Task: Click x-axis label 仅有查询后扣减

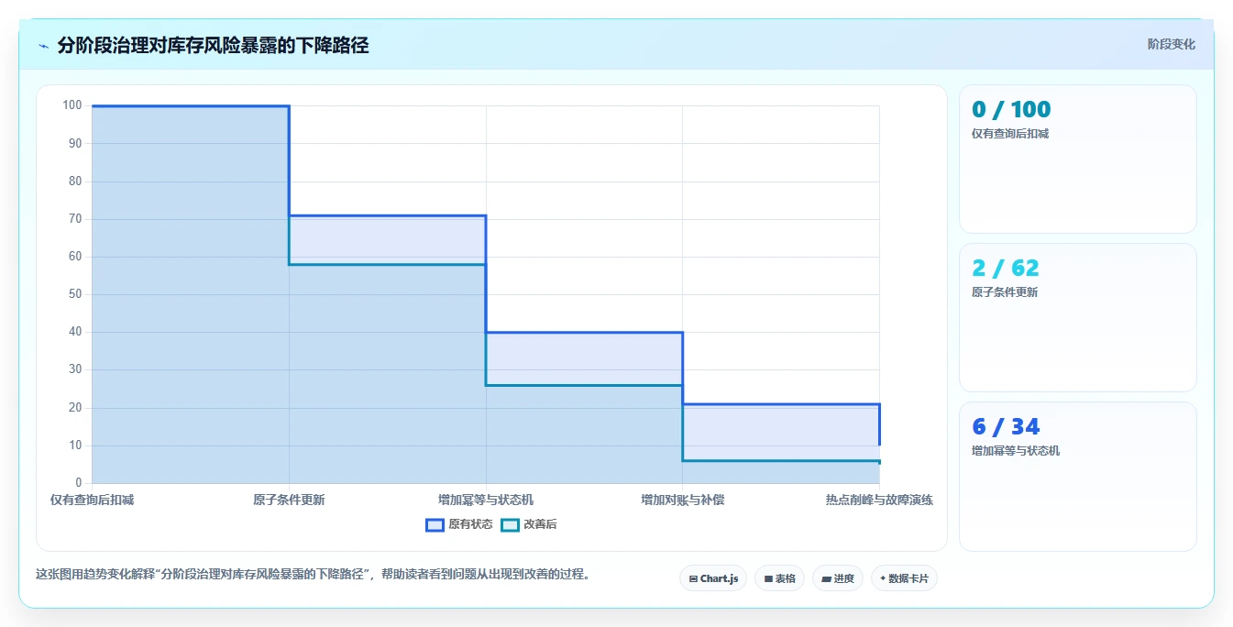Action: 92,500
